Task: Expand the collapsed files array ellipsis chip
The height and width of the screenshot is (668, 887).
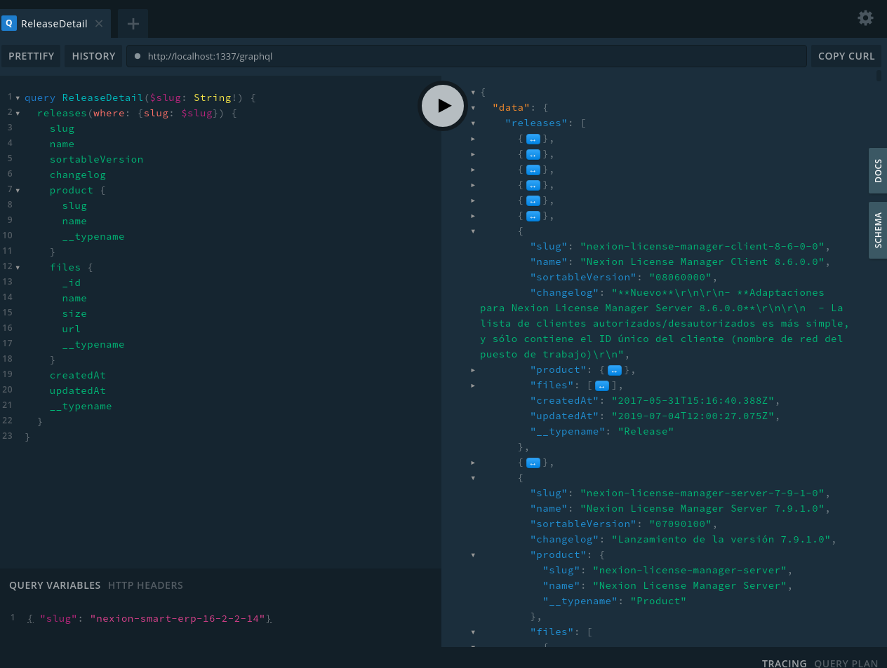Action: (601, 385)
